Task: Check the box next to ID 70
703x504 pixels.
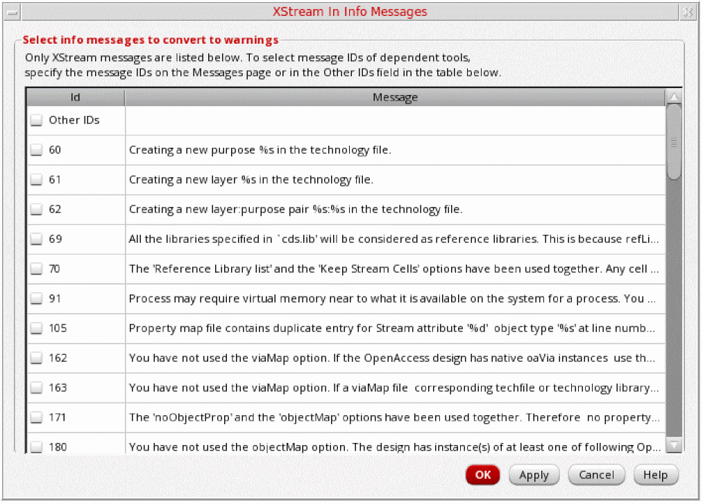Action: 36,269
